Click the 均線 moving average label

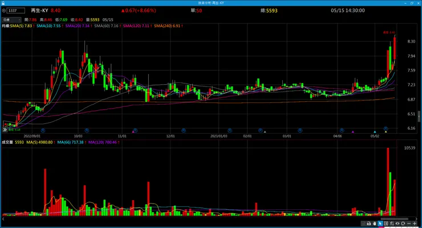click(6, 26)
